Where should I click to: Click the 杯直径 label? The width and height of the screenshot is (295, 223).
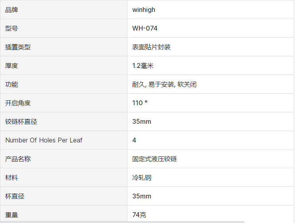15,196
